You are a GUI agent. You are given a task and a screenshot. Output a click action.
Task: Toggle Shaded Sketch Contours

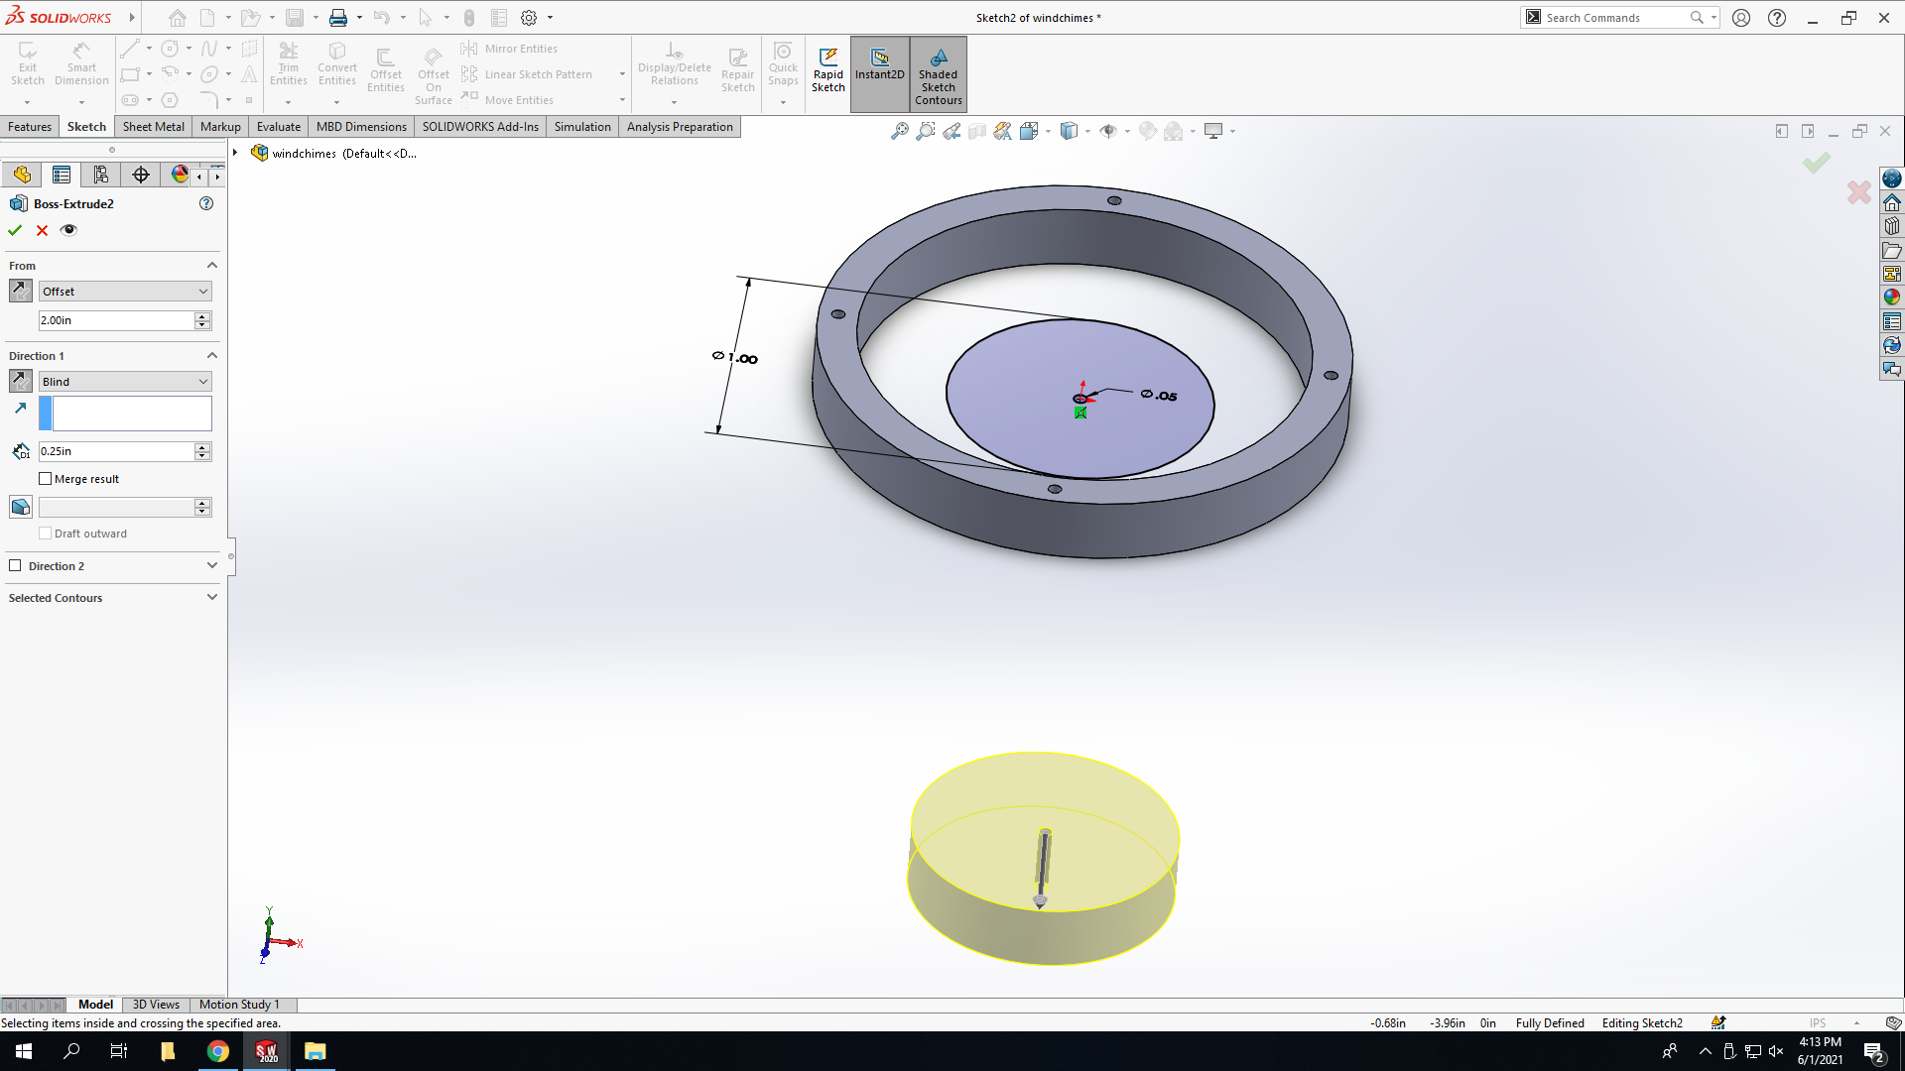click(x=939, y=75)
